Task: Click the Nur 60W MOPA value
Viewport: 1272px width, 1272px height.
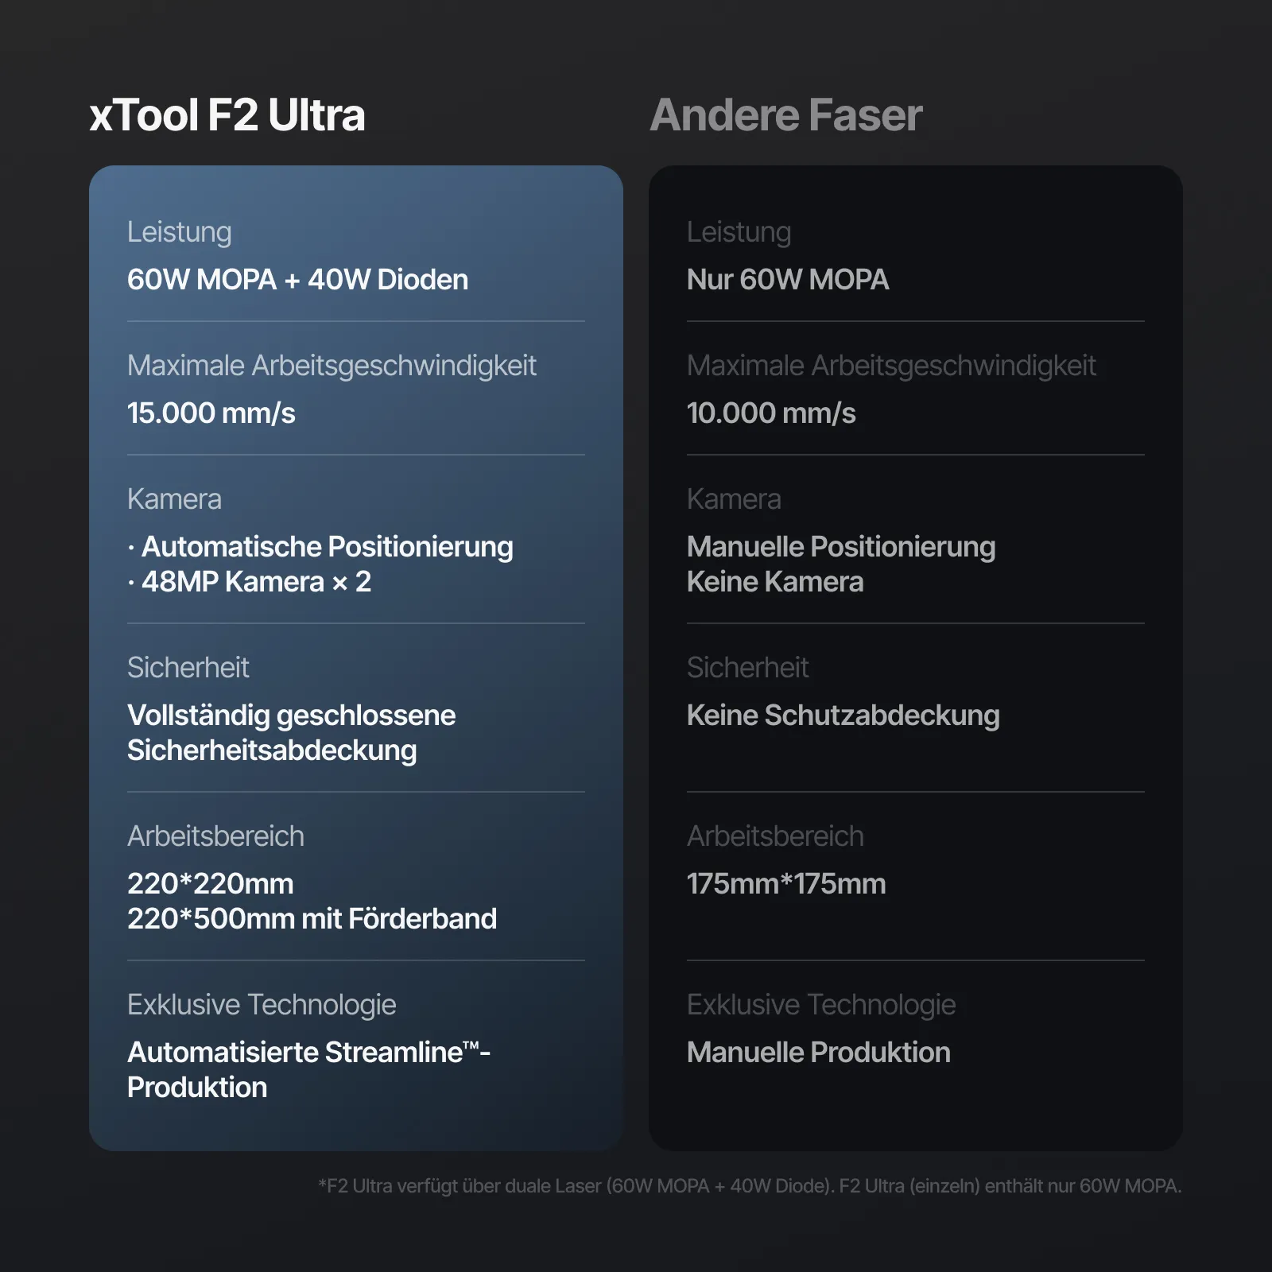Action: (788, 280)
